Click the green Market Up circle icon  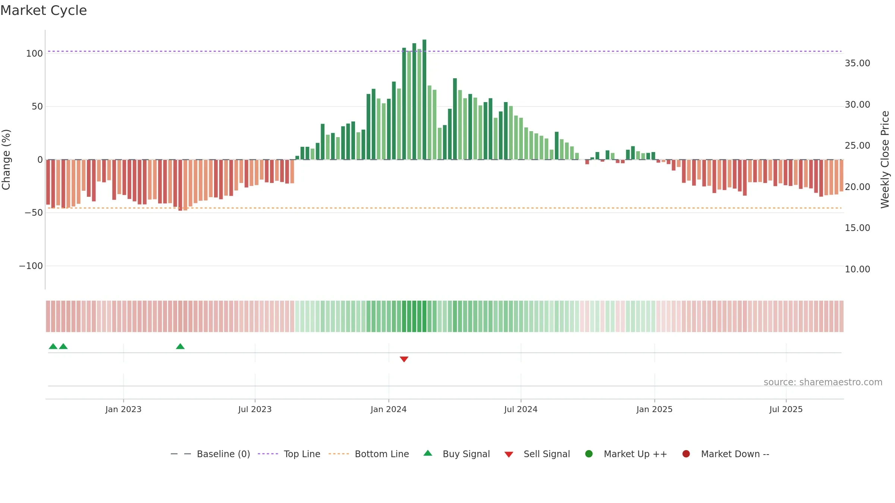[589, 454]
